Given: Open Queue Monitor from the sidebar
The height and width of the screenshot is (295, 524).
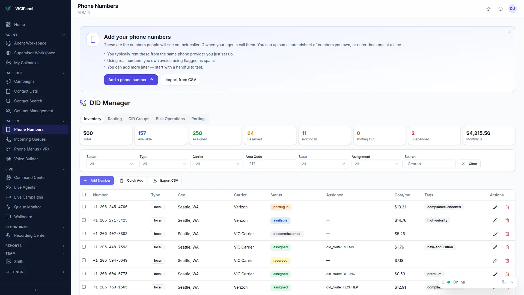Looking at the screenshot, I should tap(27, 207).
